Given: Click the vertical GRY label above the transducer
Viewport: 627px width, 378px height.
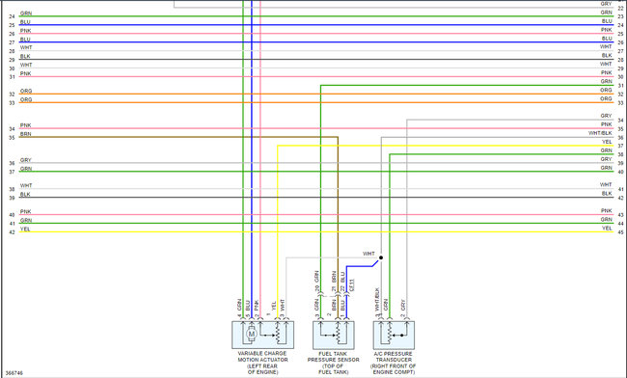Looking at the screenshot, I should pyautogui.click(x=403, y=305).
